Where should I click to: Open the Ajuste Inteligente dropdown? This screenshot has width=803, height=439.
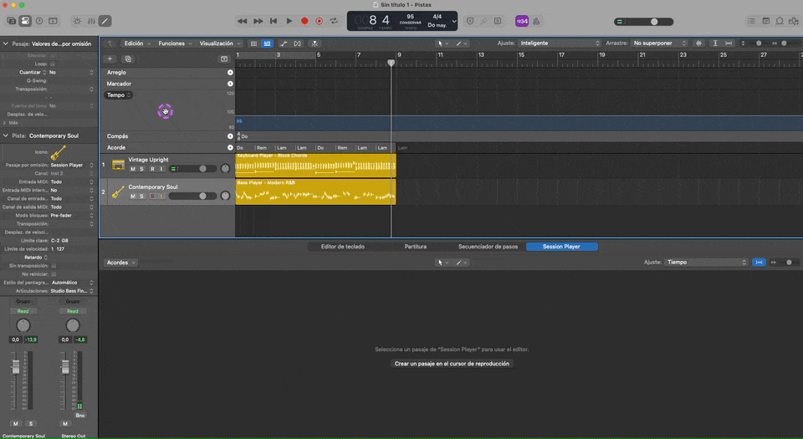[x=560, y=43]
